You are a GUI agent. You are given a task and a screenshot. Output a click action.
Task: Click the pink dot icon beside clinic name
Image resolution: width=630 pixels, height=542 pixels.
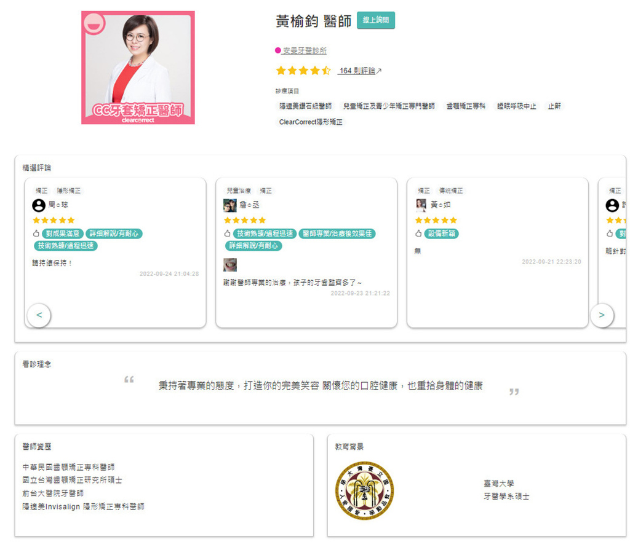277,50
